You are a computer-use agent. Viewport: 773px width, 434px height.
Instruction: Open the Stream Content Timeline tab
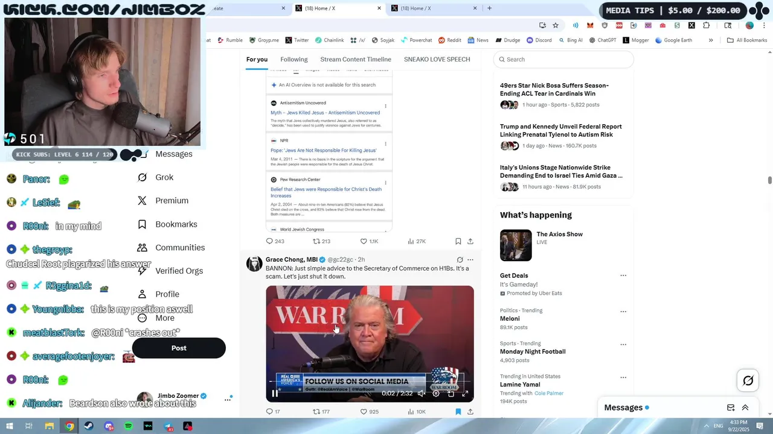pyautogui.click(x=356, y=59)
